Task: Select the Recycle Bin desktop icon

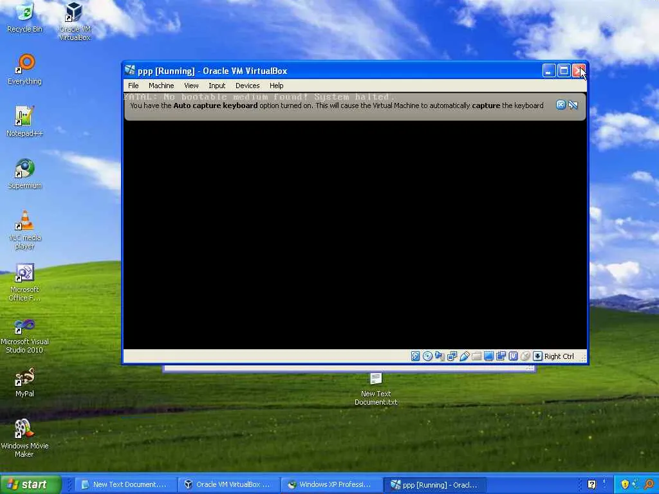Action: pos(25,17)
